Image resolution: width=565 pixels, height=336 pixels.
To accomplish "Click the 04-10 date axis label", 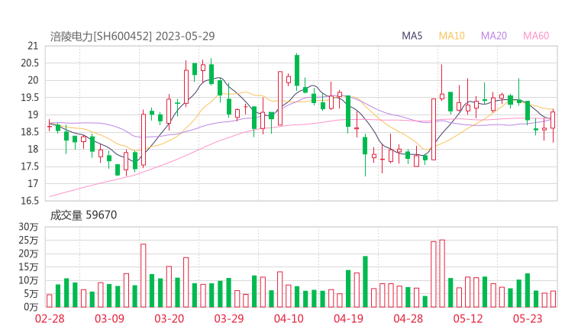I will pos(289,318).
